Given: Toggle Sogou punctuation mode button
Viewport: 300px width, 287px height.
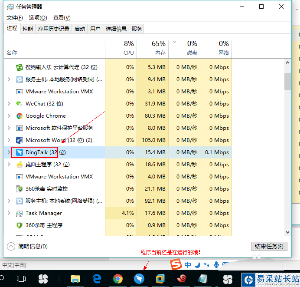Looking at the screenshot, I should pyautogui.click(x=207, y=265).
